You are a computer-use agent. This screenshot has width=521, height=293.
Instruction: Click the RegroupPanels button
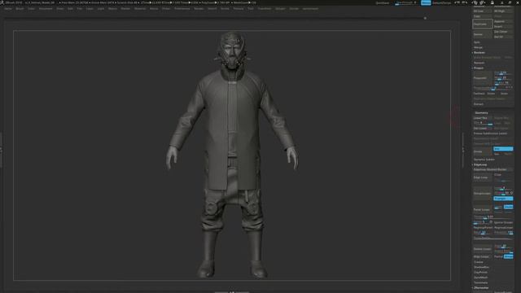483,228
